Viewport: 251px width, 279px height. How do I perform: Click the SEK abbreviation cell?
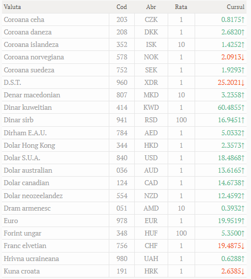(151, 70)
